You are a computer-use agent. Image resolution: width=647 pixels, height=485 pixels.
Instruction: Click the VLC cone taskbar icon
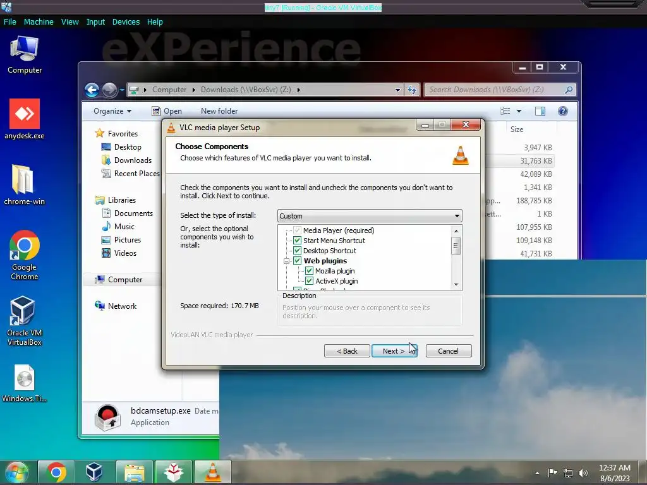[x=213, y=472]
